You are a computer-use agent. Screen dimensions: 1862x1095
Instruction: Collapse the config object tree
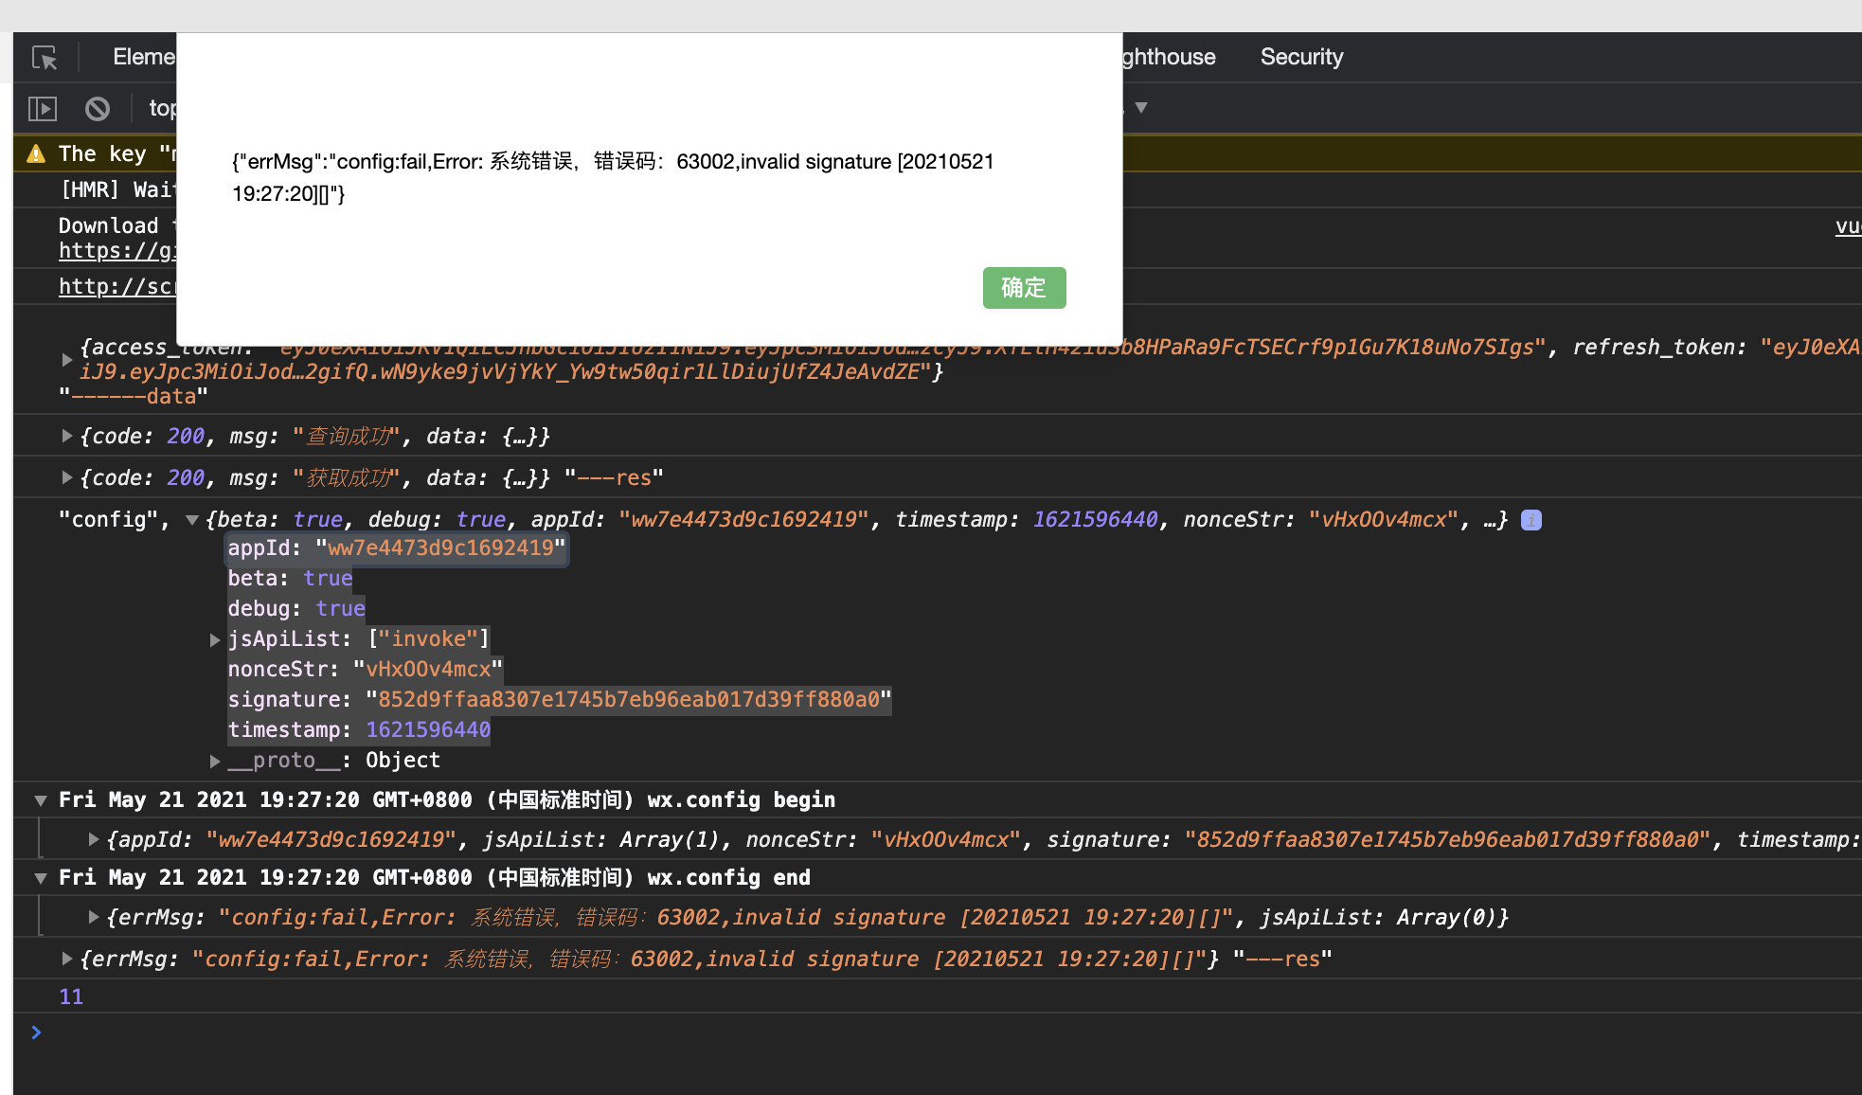point(192,520)
